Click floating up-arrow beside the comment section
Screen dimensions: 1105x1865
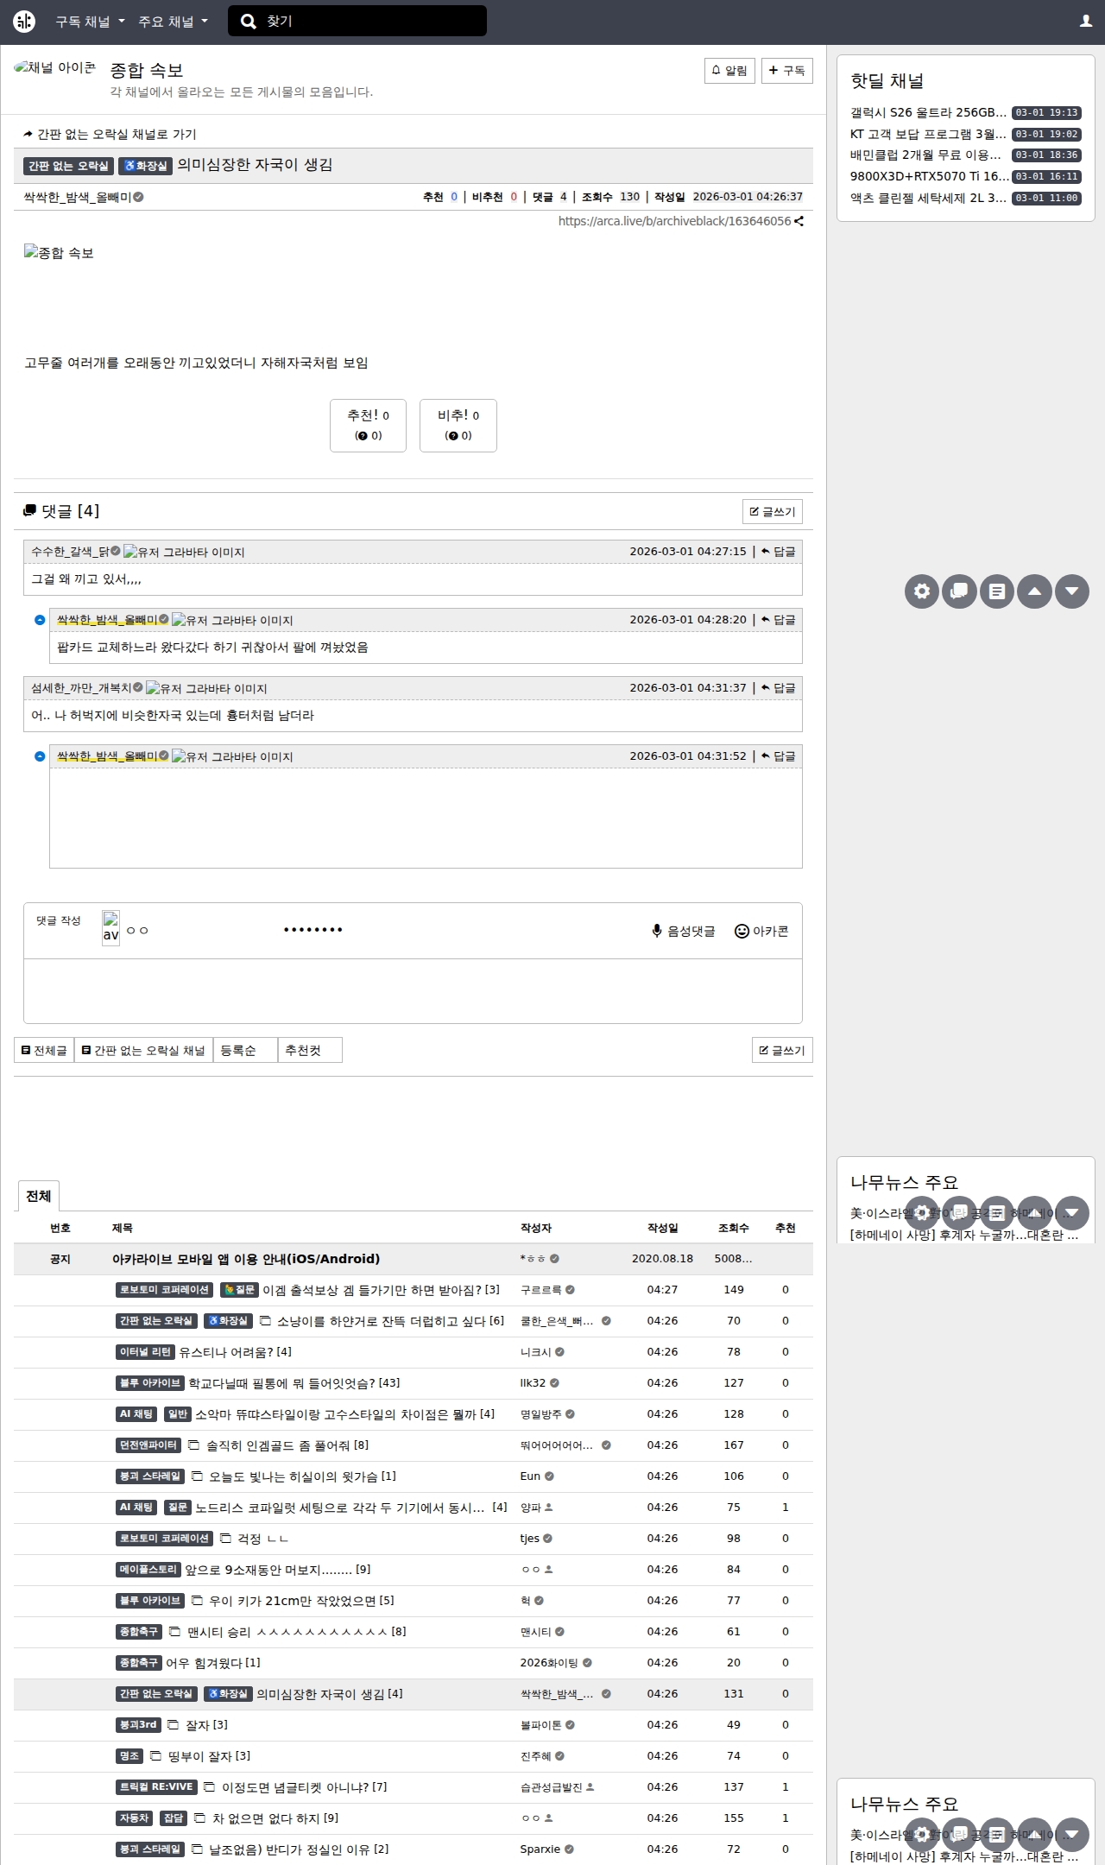(x=1034, y=591)
